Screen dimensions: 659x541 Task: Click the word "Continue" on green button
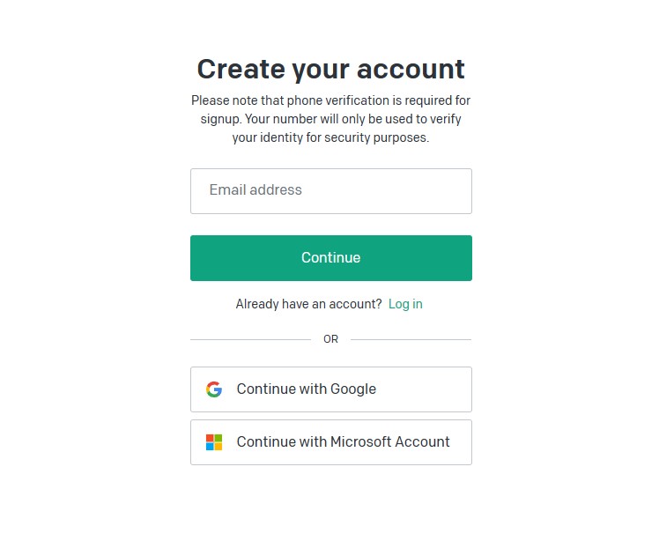(x=330, y=258)
